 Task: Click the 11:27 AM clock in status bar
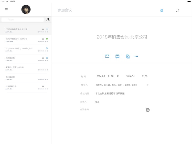[x=5, y=2]
